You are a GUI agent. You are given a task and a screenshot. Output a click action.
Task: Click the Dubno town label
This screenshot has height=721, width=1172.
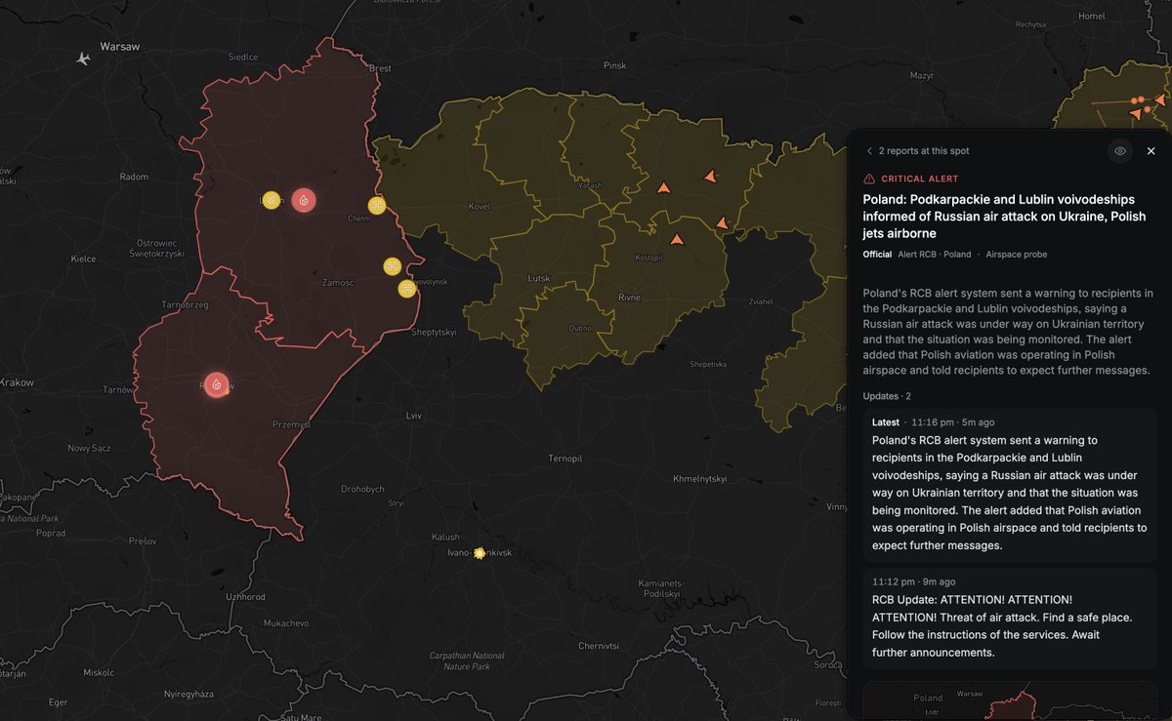pos(580,328)
